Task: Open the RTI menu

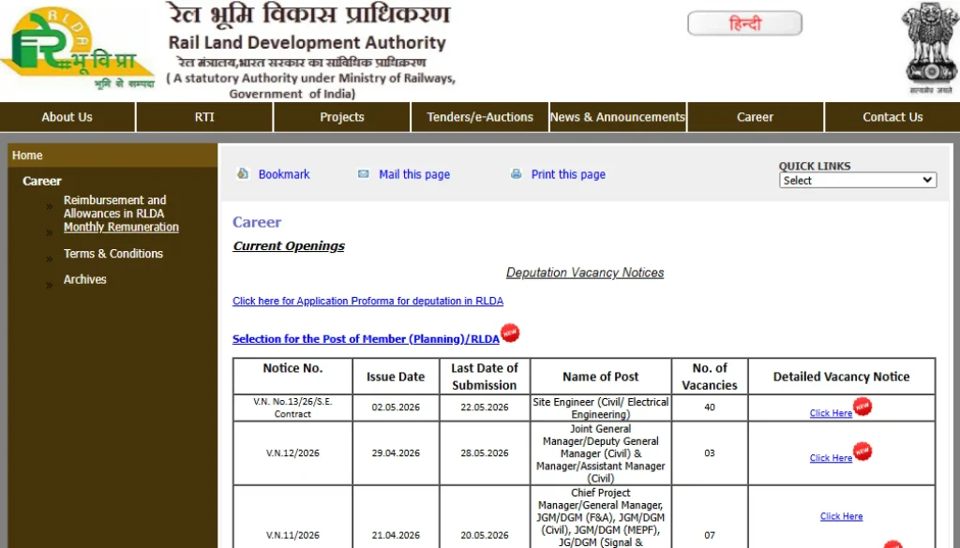Action: tap(204, 117)
